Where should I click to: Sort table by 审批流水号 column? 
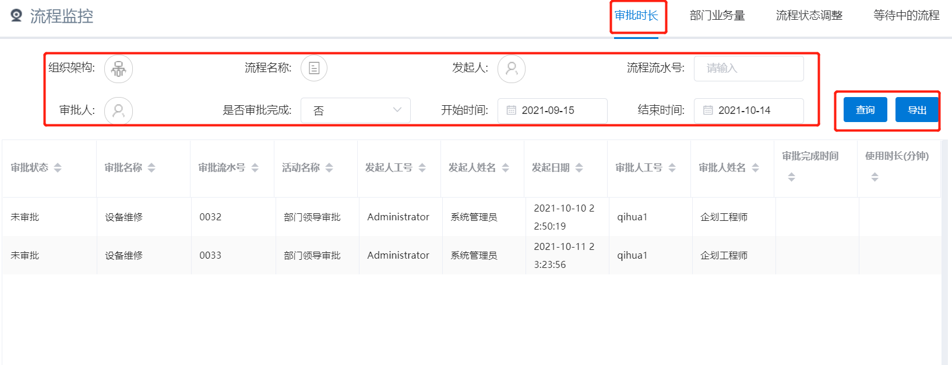pyautogui.click(x=255, y=167)
